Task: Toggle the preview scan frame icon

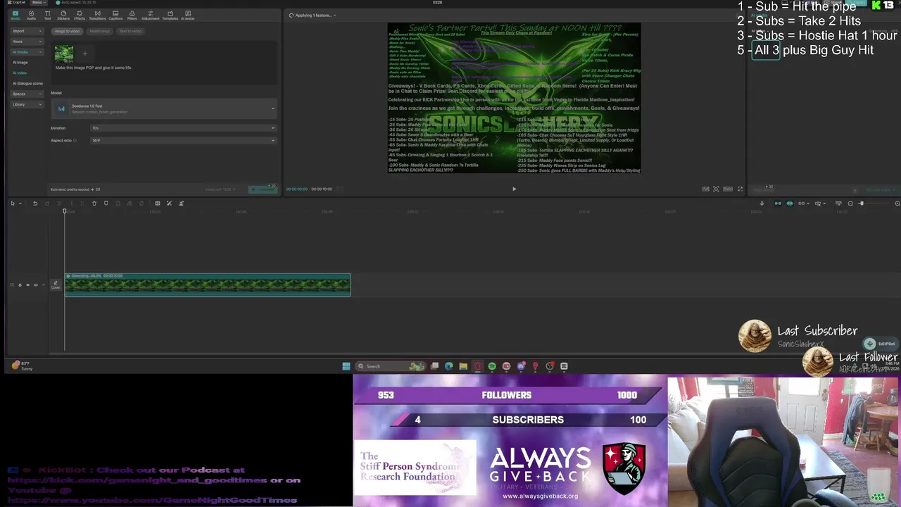Action: [716, 189]
